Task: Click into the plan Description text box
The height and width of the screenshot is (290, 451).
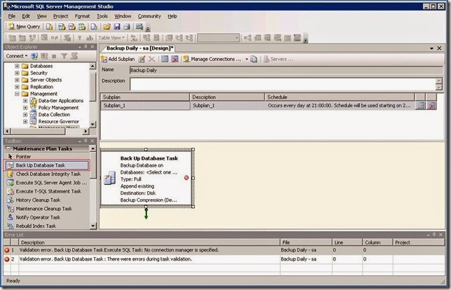Action: 283,84
